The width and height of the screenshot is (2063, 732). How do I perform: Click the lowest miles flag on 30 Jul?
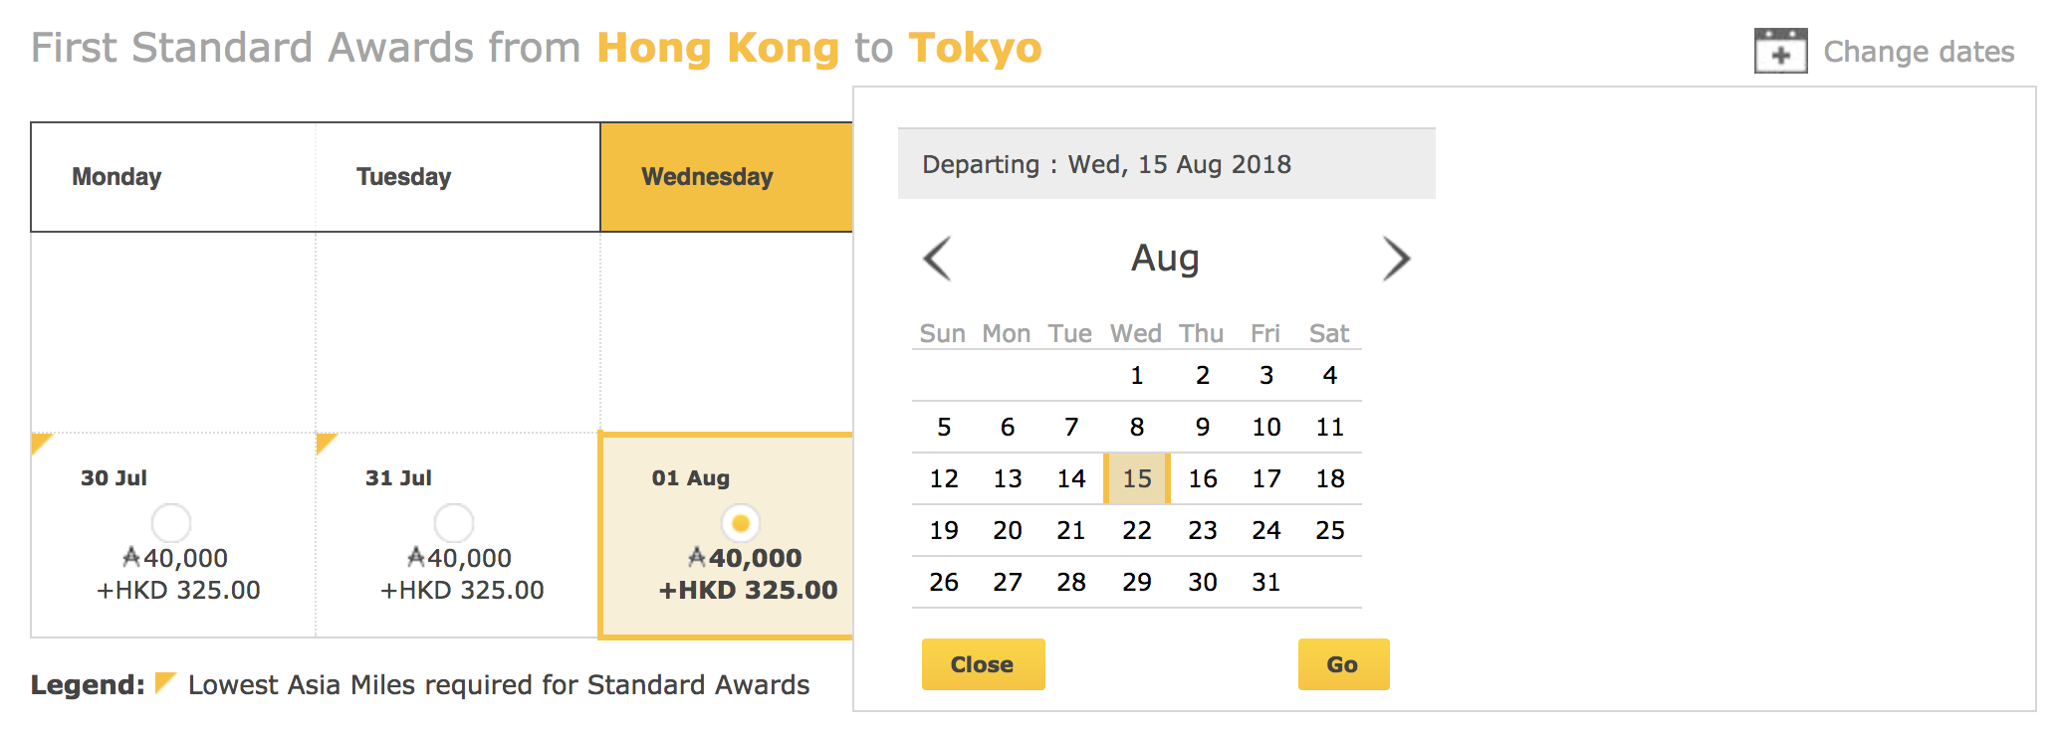point(41,443)
